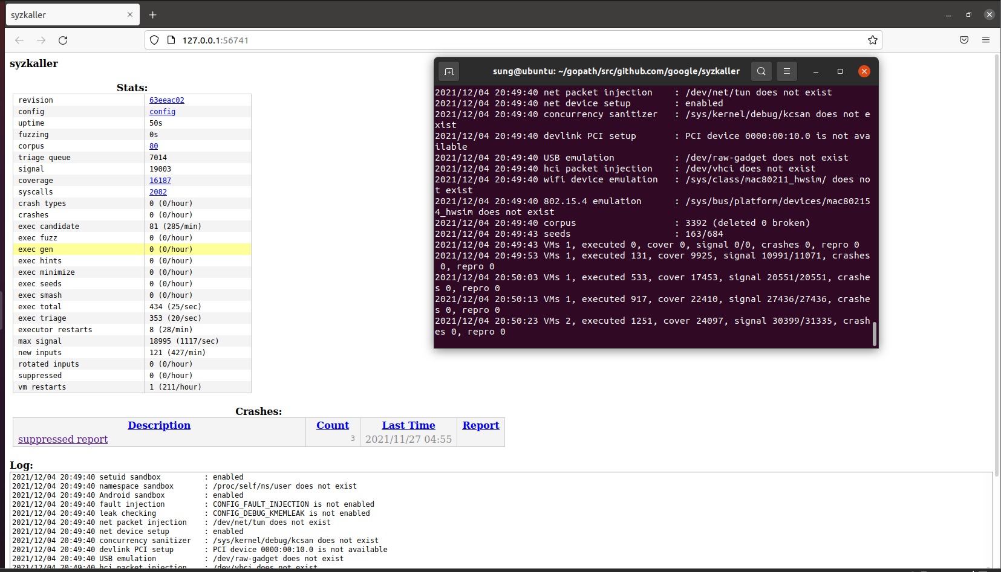Sort crashes by Count column
Viewport: 1001px width, 572px height.
333,425
